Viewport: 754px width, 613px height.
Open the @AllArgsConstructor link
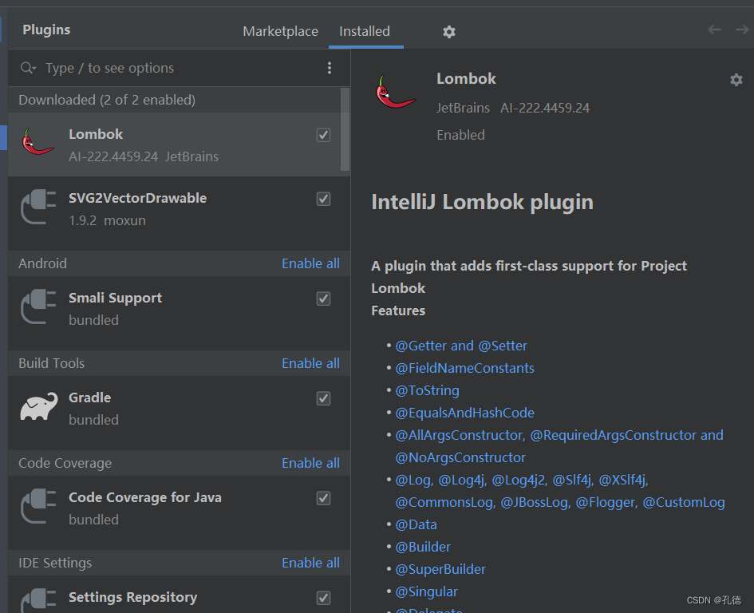tap(460, 436)
